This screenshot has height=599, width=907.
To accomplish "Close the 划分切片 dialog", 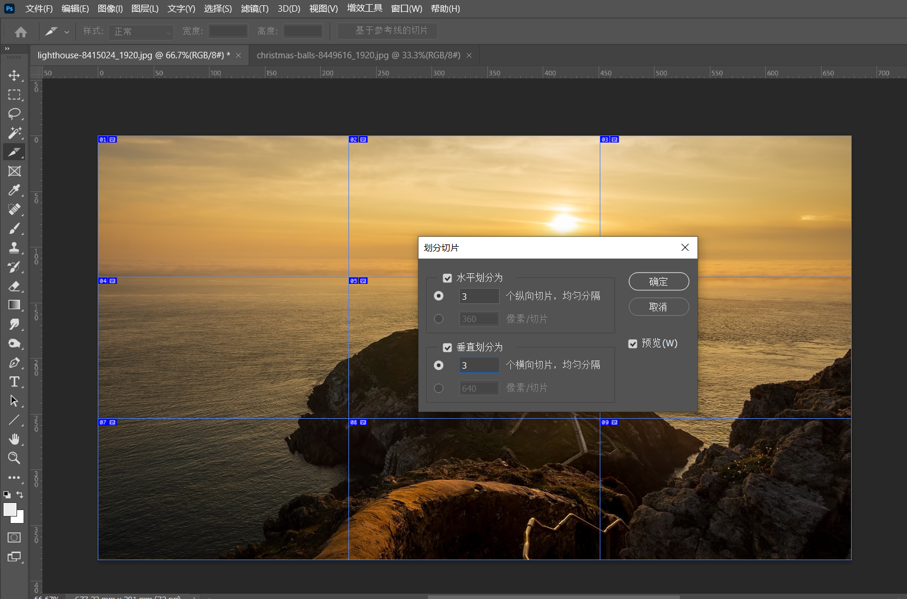I will click(685, 247).
